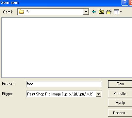This screenshot has height=118, width=132.
Task: Click the 'får' folder in Gem i box
Action: [x=24, y=12]
